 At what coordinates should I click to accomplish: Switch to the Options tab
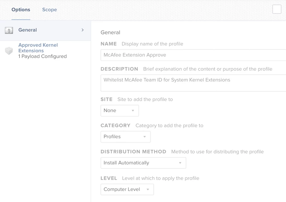[x=21, y=10]
